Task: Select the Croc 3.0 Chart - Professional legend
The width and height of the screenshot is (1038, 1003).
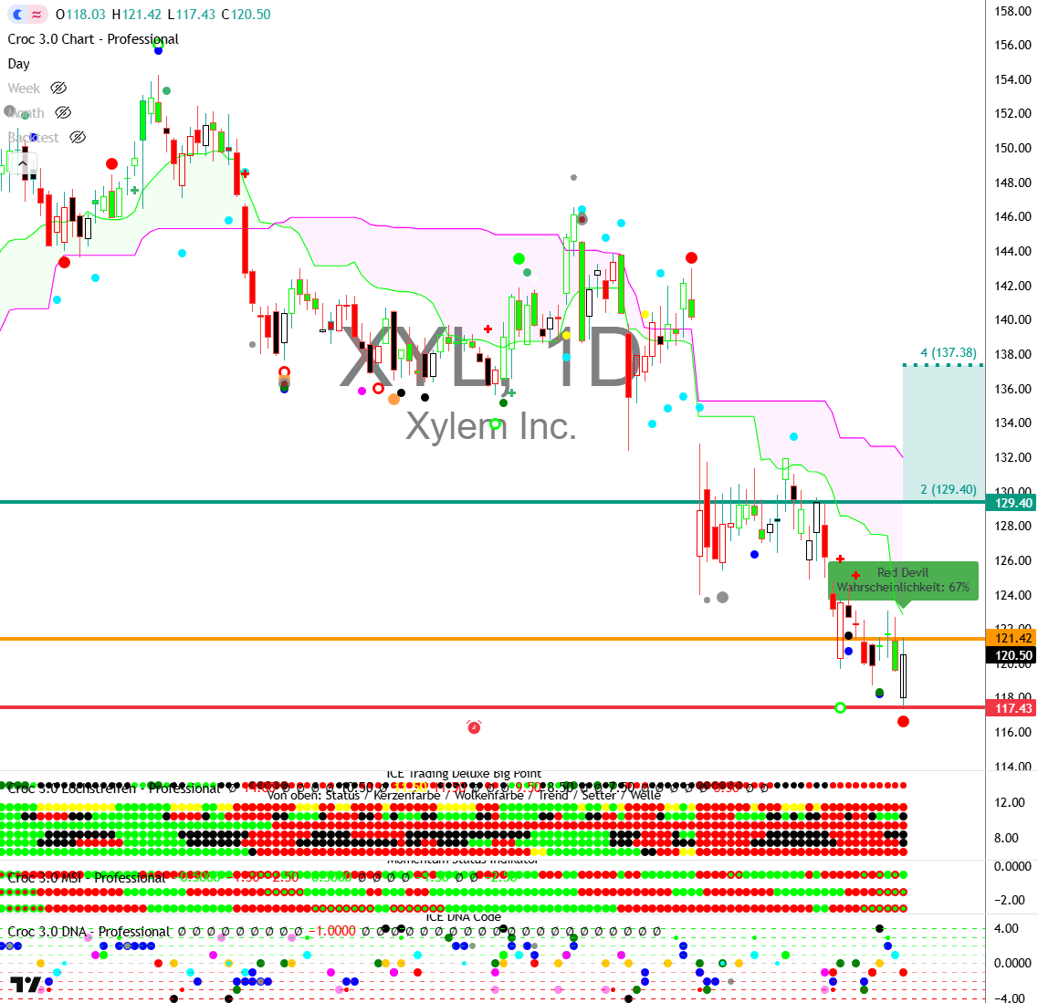Action: (x=93, y=39)
